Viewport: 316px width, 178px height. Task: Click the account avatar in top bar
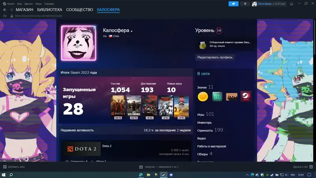[x=254, y=4]
